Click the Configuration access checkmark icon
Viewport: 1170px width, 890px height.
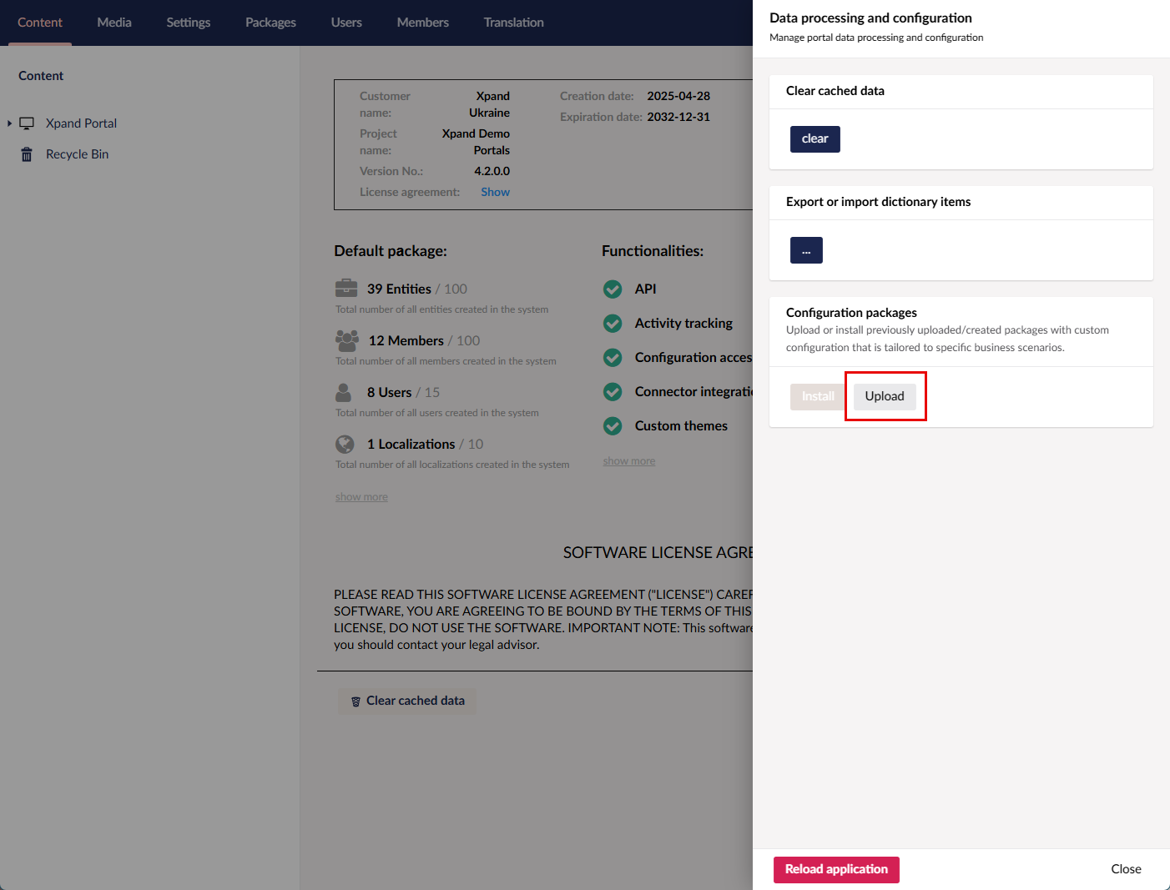tap(613, 358)
